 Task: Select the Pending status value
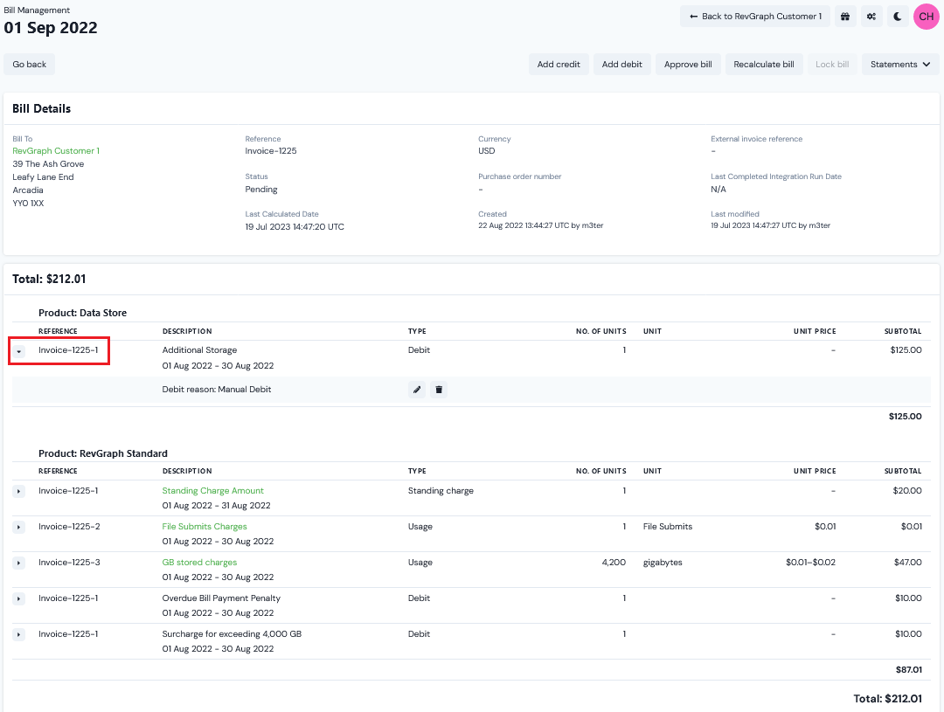[x=261, y=189]
